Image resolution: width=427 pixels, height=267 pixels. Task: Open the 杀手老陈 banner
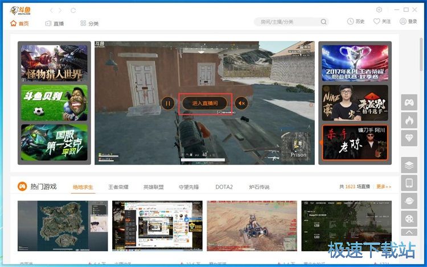pyautogui.click(x=355, y=143)
